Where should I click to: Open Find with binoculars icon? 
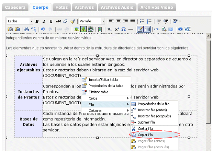[26, 29]
